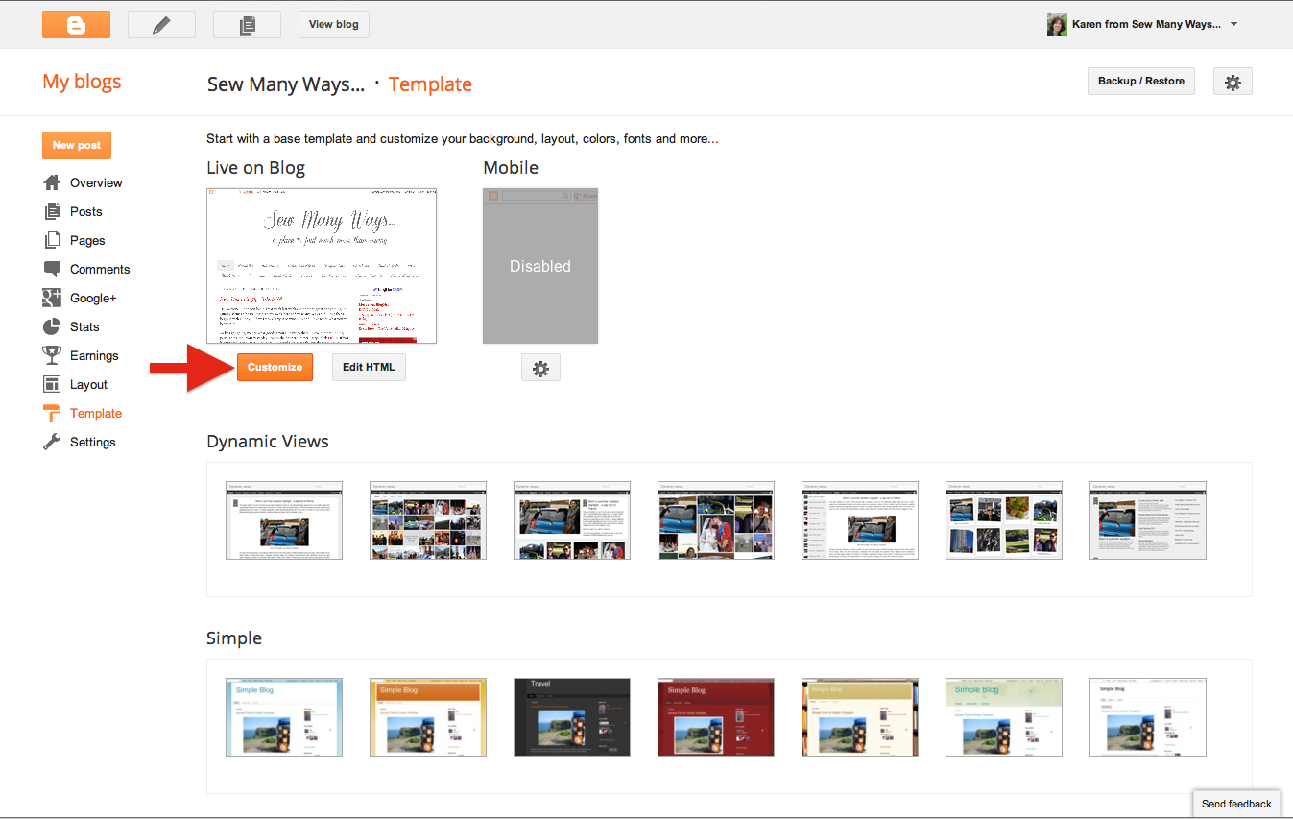
Task: Click the orange Customize button
Action: coord(275,367)
